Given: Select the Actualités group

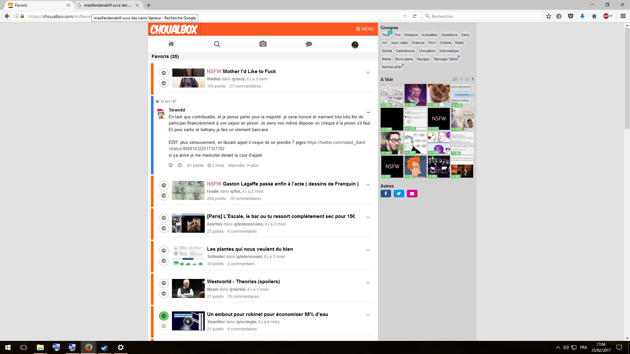Looking at the screenshot, I should (x=429, y=35).
